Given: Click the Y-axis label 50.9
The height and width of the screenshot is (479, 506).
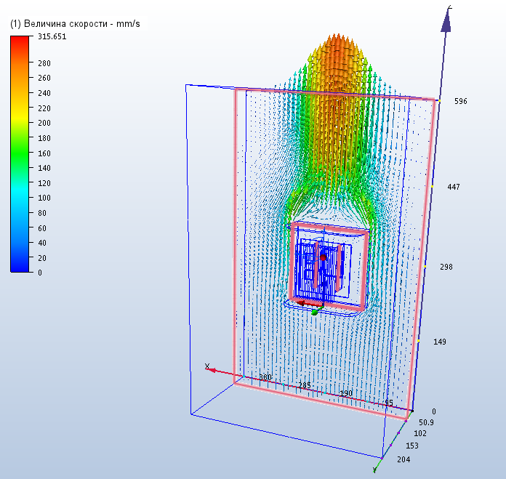Looking at the screenshot, I should pos(426,422).
